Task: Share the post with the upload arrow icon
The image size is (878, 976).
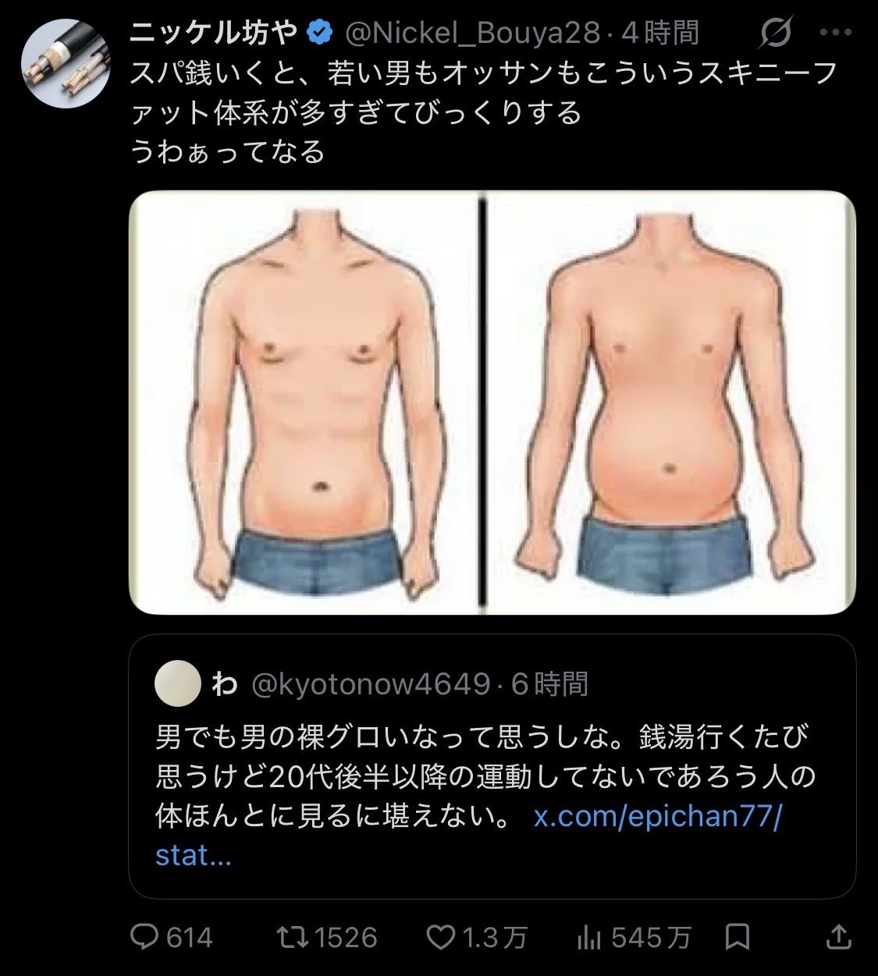Action: pyautogui.click(x=838, y=935)
